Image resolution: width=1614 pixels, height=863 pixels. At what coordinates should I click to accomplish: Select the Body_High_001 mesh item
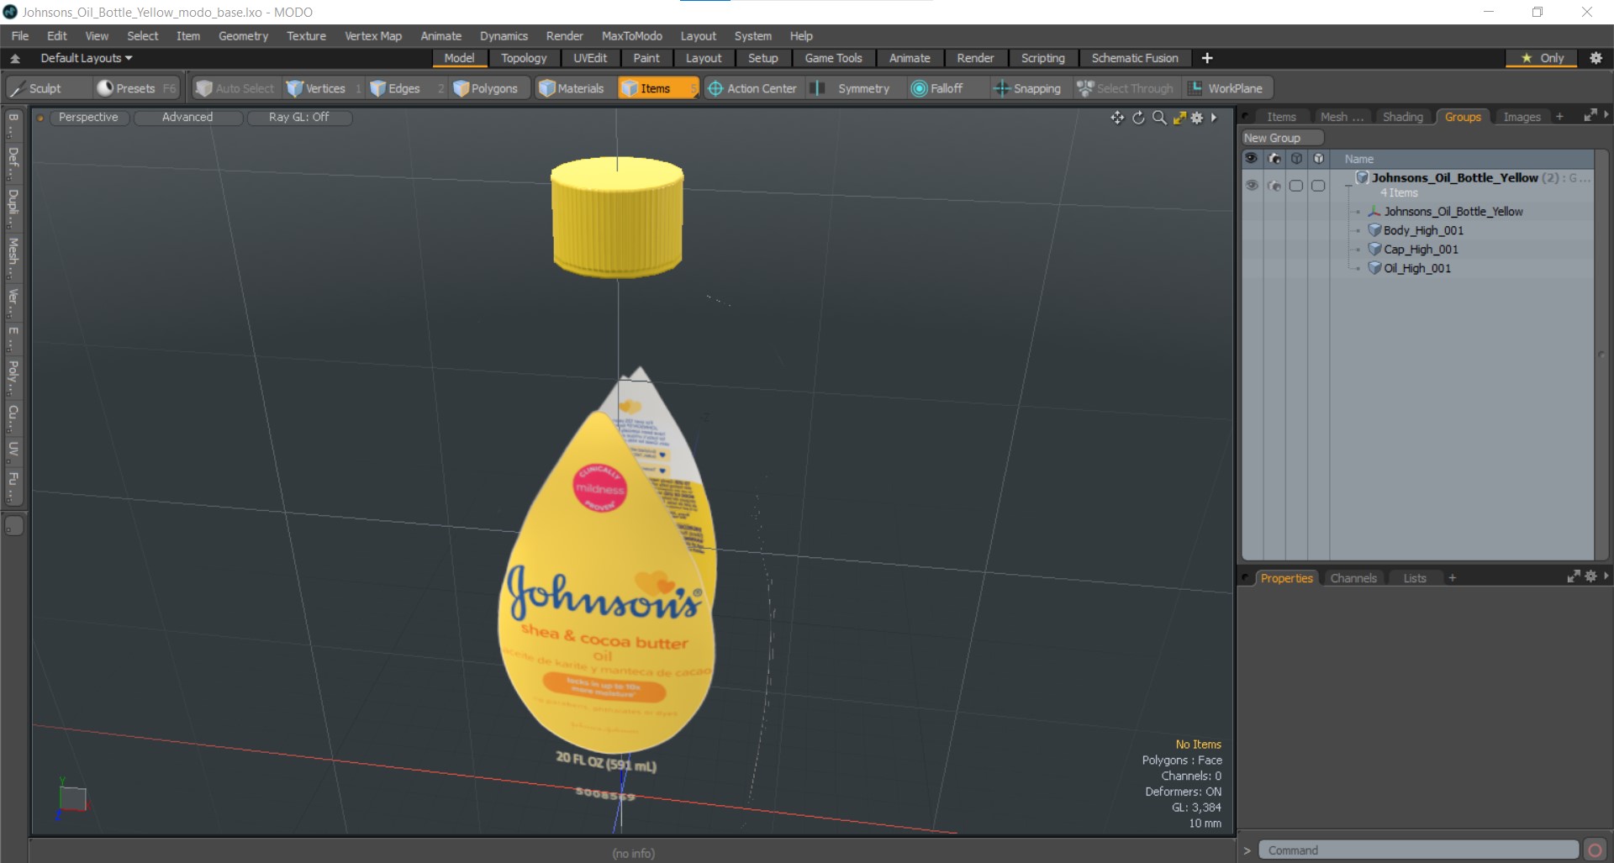pyautogui.click(x=1422, y=230)
